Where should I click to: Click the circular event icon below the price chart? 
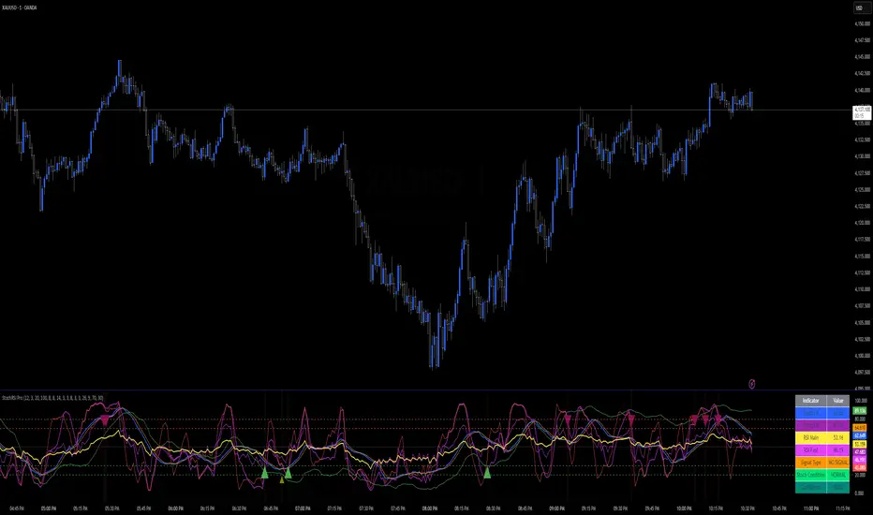pyautogui.click(x=753, y=382)
